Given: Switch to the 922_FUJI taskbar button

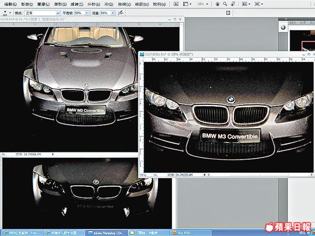Looking at the screenshot, I should click(191, 233).
